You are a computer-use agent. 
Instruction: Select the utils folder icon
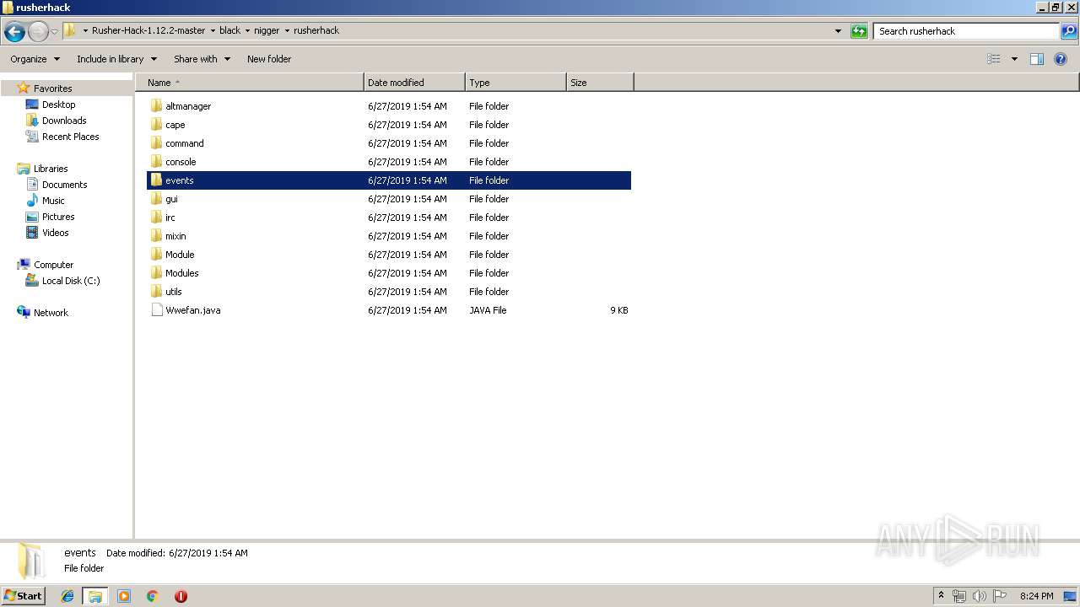(x=156, y=292)
